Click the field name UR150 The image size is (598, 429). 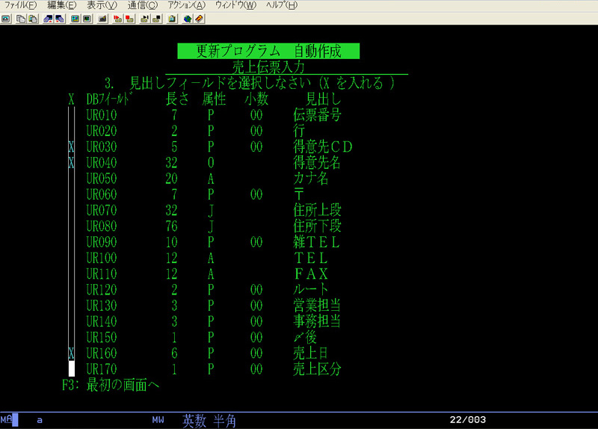(x=102, y=338)
